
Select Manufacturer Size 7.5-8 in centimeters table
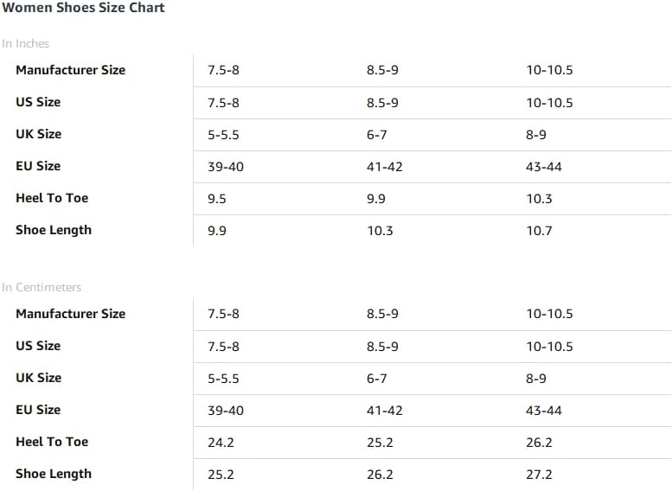pos(223,314)
